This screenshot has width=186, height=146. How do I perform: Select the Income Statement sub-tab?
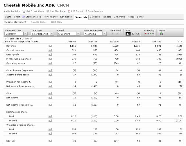15,22
